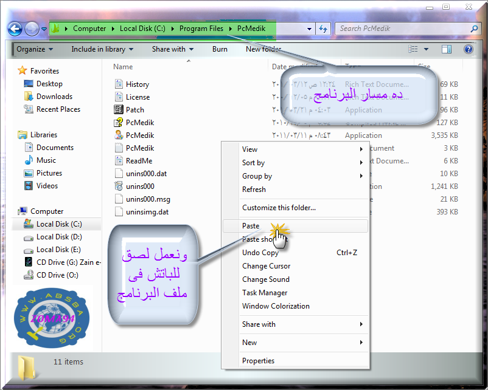
Task: Click the change view icon
Action: tap(413, 49)
